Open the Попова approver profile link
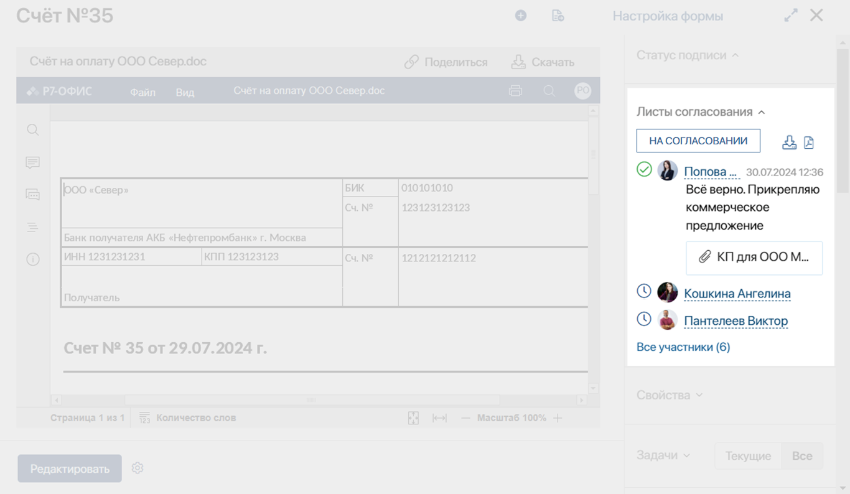850x494 pixels. pyautogui.click(x=711, y=172)
